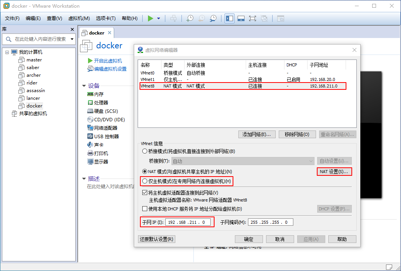This screenshot has width=401, height=271.
Task: Select 仅主机模式 radio option
Action: coord(145,181)
